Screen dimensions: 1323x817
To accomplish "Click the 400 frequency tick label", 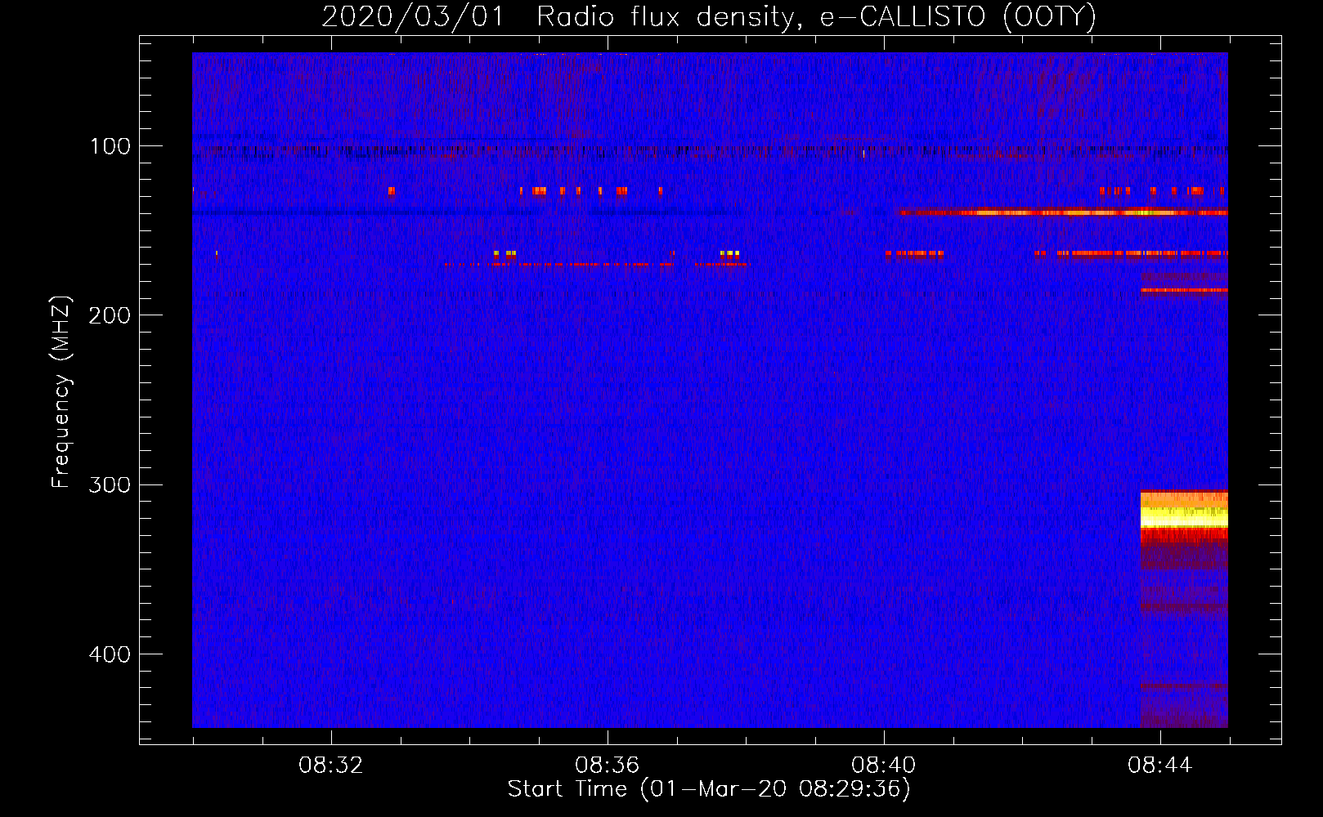I will [x=110, y=654].
